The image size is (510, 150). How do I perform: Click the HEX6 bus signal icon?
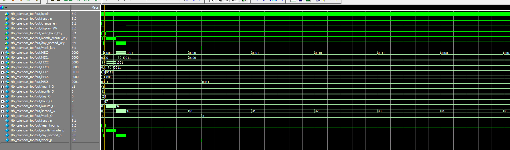pyautogui.click(x=7, y=82)
